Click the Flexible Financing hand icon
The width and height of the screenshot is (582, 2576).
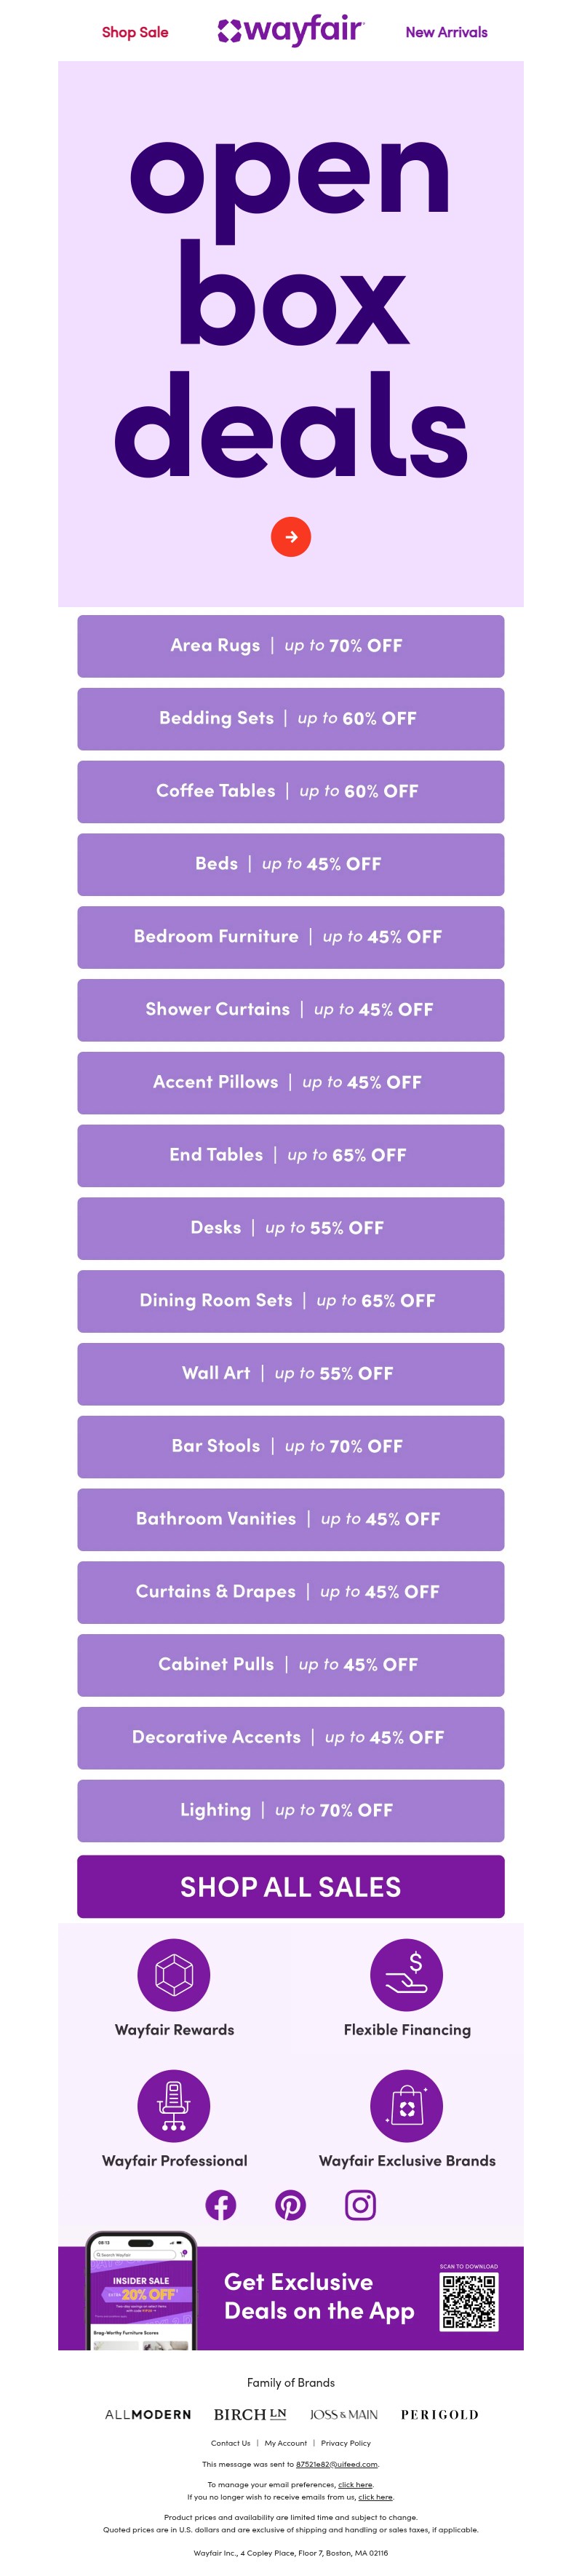click(x=406, y=1975)
